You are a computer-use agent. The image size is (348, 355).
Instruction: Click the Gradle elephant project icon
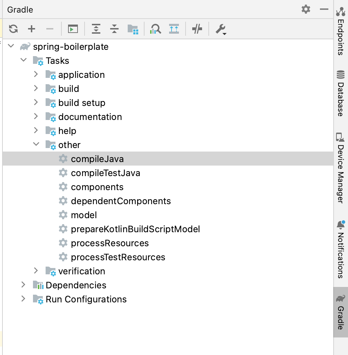(25, 46)
